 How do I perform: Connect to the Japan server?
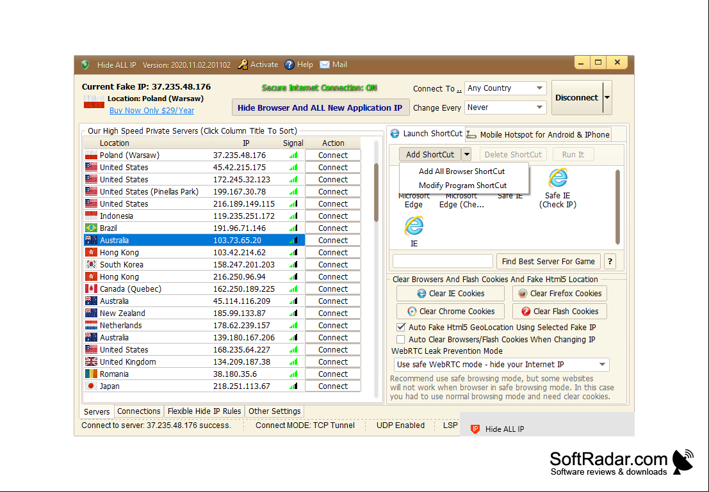coord(333,386)
